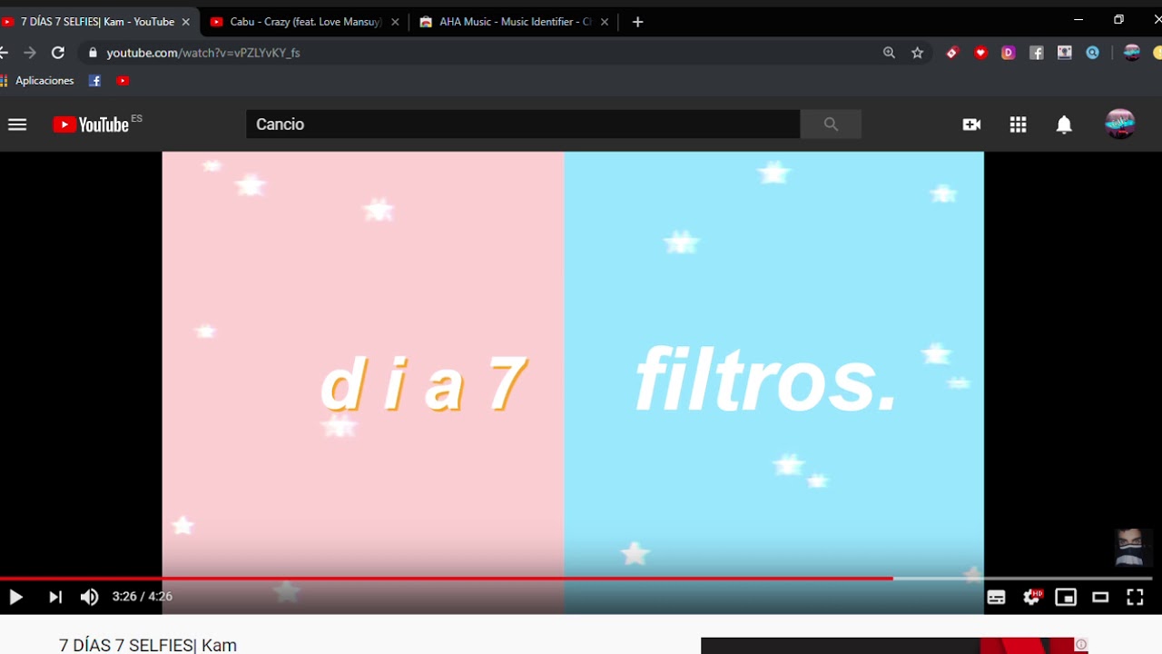Open browser zoom magnifier icon
Image resolution: width=1162 pixels, height=654 pixels.
click(889, 53)
